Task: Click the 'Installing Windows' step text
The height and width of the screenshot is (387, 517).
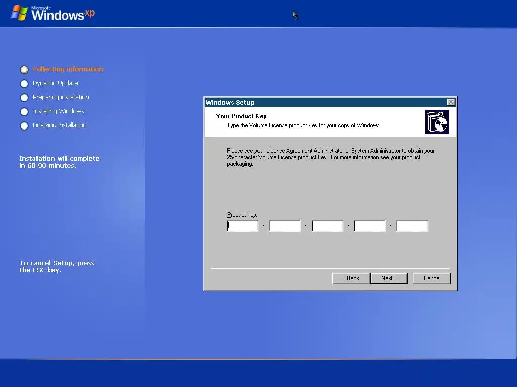Action: [x=59, y=111]
